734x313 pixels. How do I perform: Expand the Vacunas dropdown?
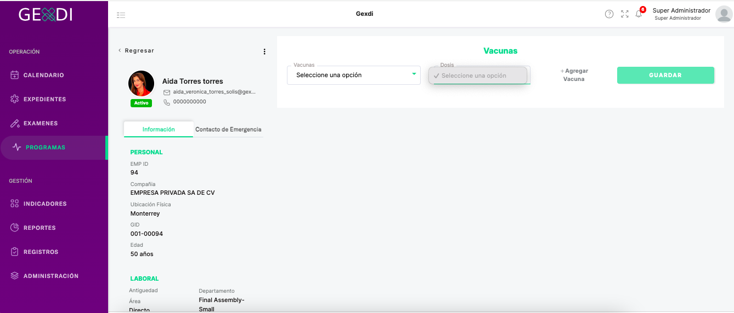pyautogui.click(x=354, y=75)
